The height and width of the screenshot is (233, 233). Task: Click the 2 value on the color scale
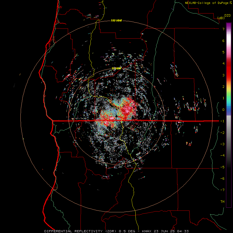click(223, 87)
